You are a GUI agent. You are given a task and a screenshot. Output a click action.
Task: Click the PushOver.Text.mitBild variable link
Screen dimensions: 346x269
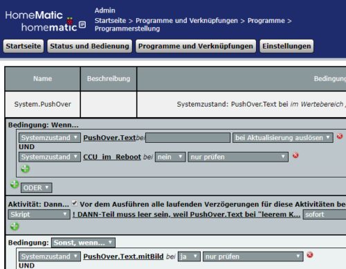(123, 257)
